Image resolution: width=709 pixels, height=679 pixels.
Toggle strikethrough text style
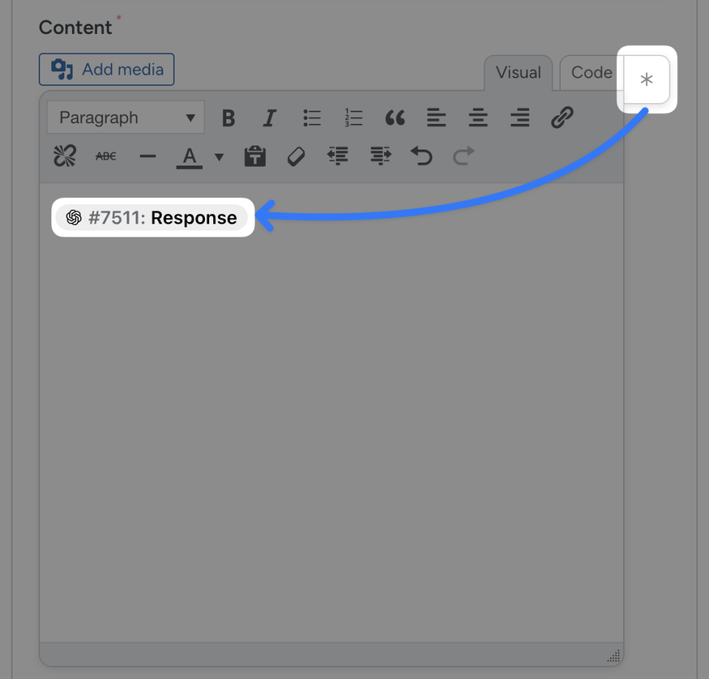pos(105,156)
